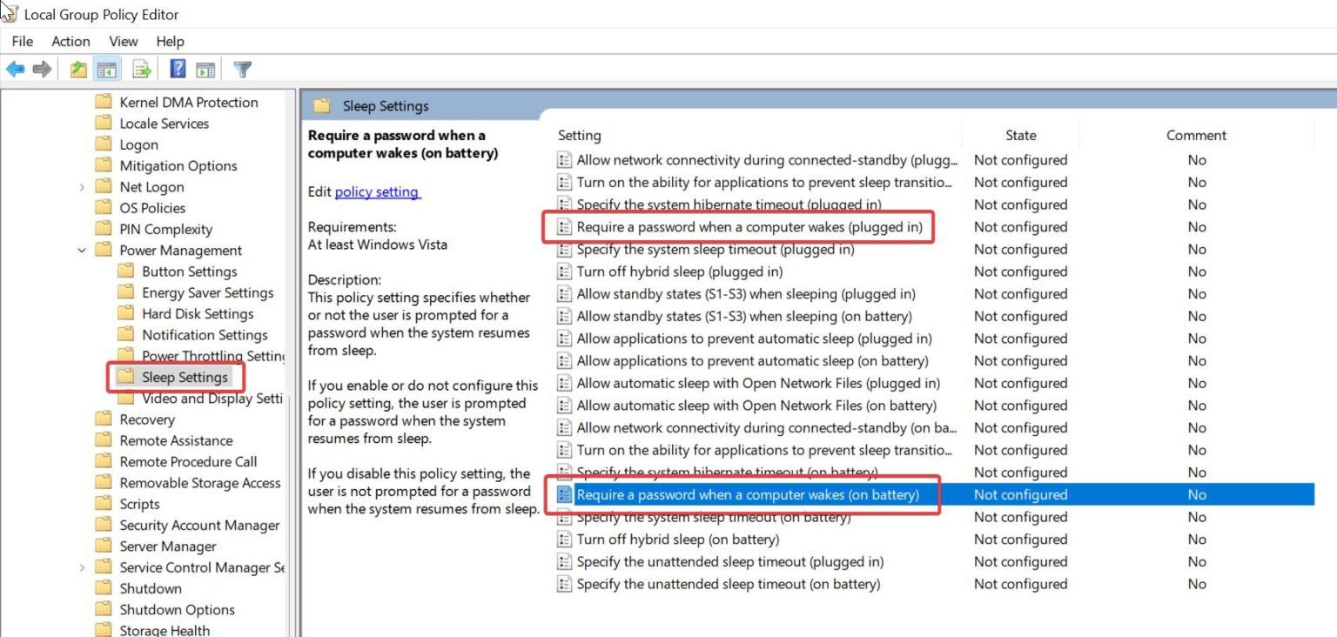Click the Filter toolbar icon
This screenshot has width=1337, height=637.
tap(242, 69)
